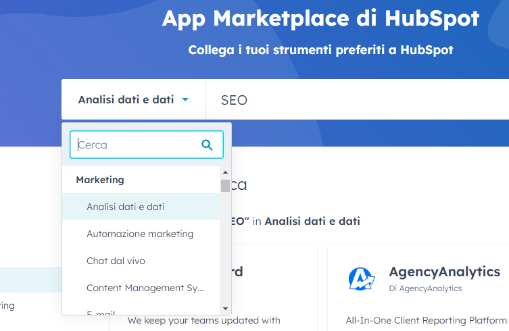
Task: Open the 'Analisi dati e dati' category dropdown
Action: [x=133, y=99]
